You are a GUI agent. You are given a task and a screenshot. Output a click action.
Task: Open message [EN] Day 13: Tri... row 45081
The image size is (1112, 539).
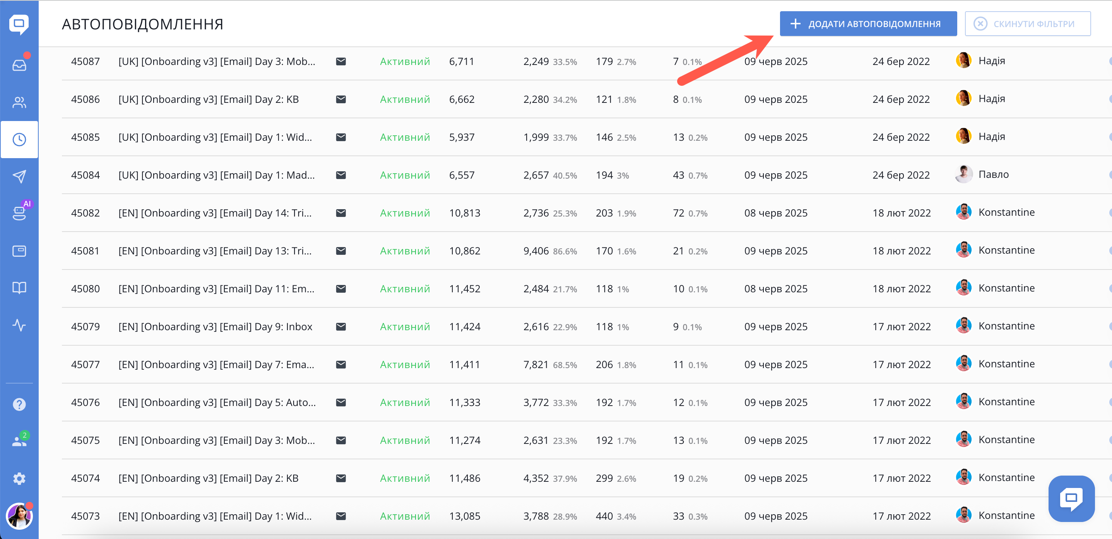215,251
